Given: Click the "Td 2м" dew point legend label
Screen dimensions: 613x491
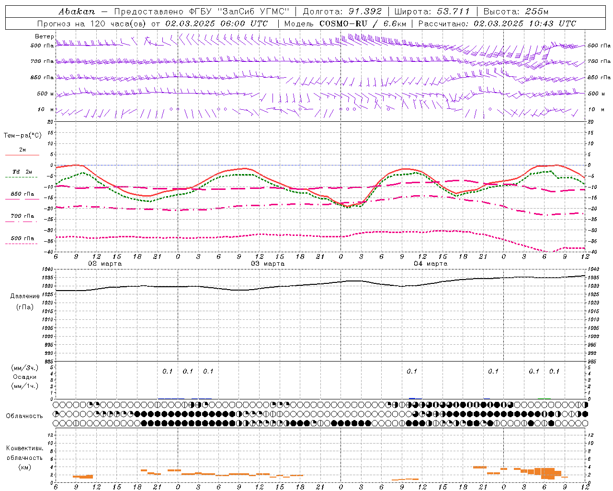Looking at the screenshot, I should (x=23, y=172).
